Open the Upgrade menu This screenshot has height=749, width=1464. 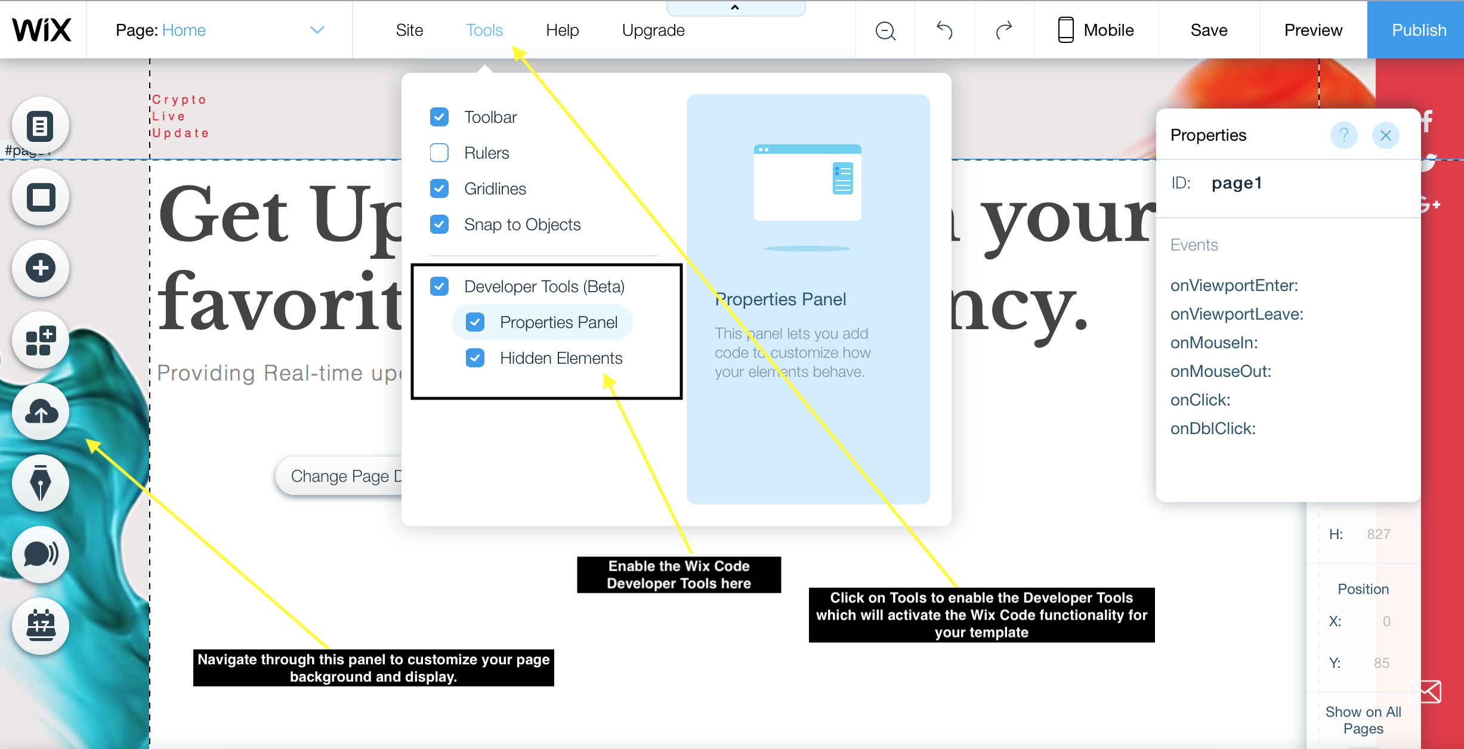tap(653, 30)
